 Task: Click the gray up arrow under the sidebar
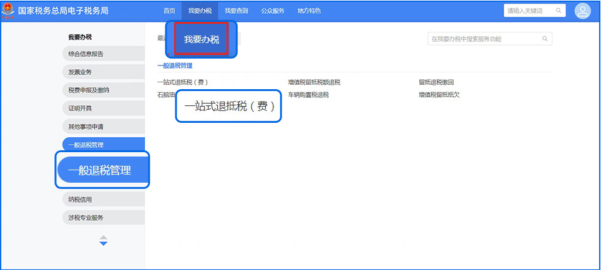[x=104, y=237]
